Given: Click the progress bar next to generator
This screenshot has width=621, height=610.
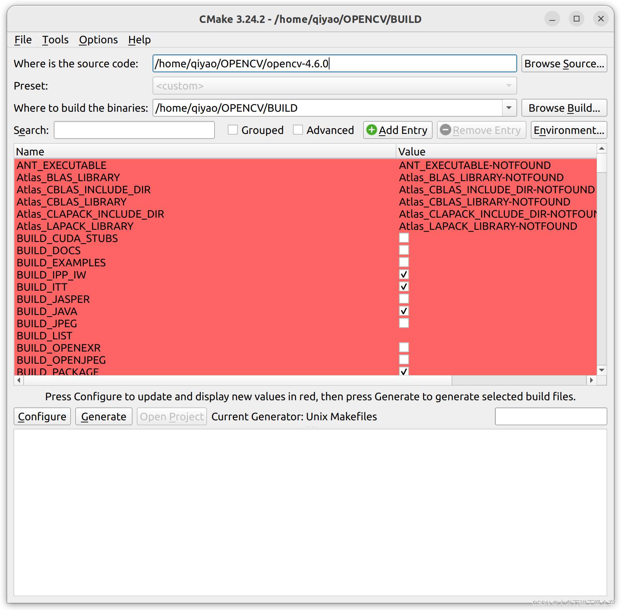Looking at the screenshot, I should (551, 416).
